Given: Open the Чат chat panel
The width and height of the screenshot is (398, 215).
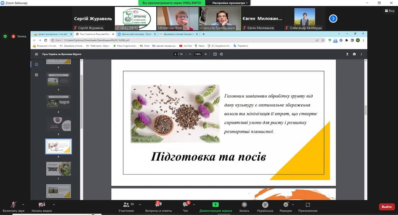Looking at the screenshot, I should (185, 207).
